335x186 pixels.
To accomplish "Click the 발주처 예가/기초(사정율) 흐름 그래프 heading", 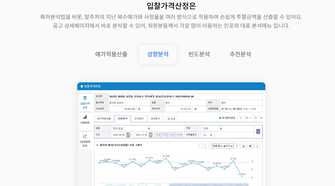I will 121,145.
